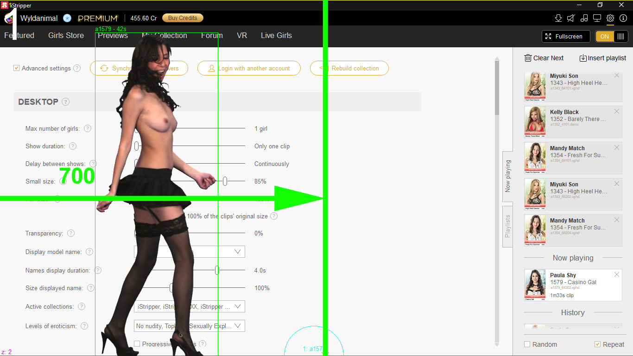Select the Playlists side tab
Image resolution: width=633 pixels, height=356 pixels.
(x=507, y=226)
